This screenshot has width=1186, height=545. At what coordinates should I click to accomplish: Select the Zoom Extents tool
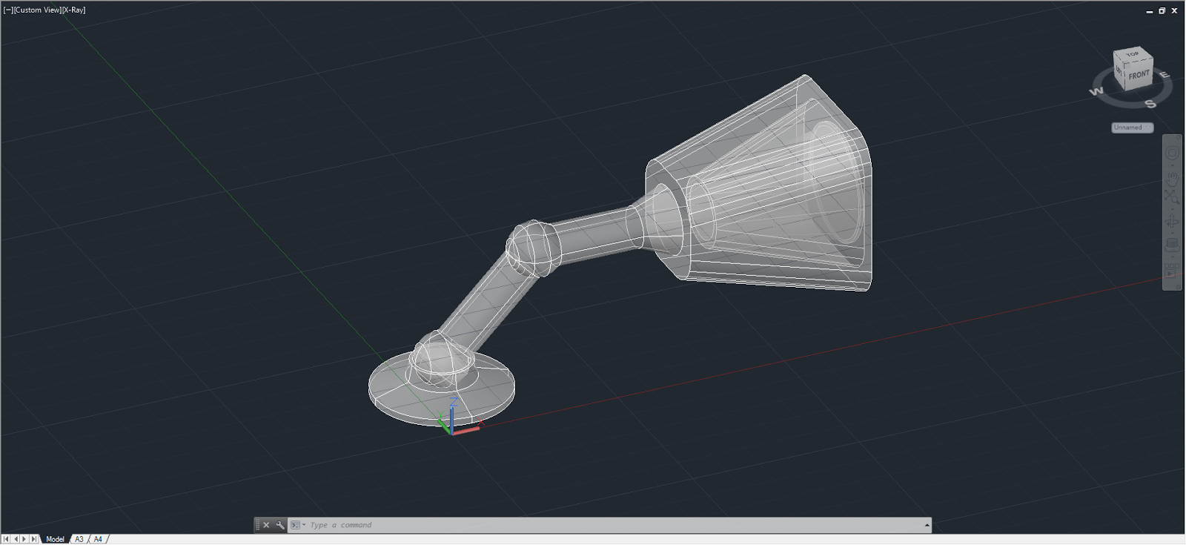pos(1172,196)
